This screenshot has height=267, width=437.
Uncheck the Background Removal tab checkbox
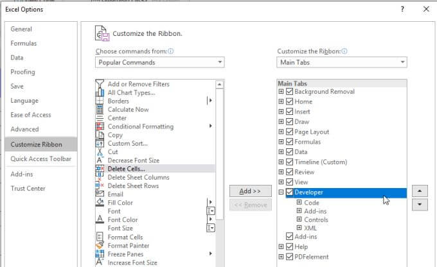click(290, 92)
